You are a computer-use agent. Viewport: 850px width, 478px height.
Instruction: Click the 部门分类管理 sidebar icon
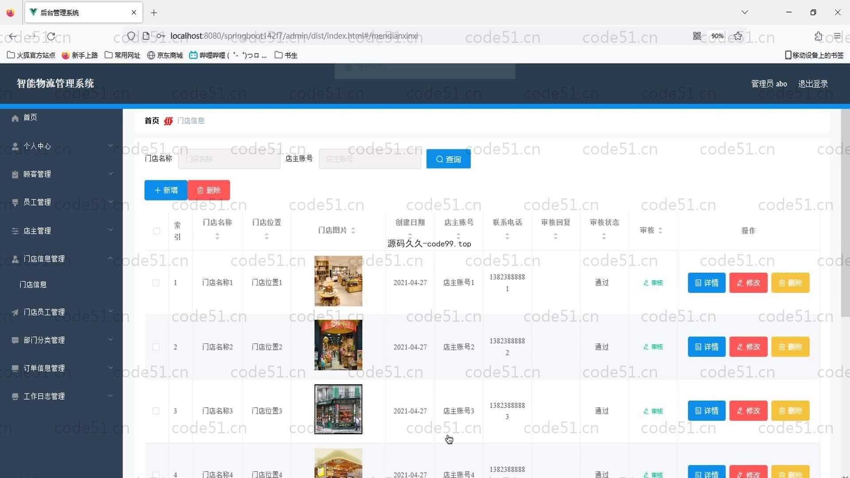tap(15, 340)
